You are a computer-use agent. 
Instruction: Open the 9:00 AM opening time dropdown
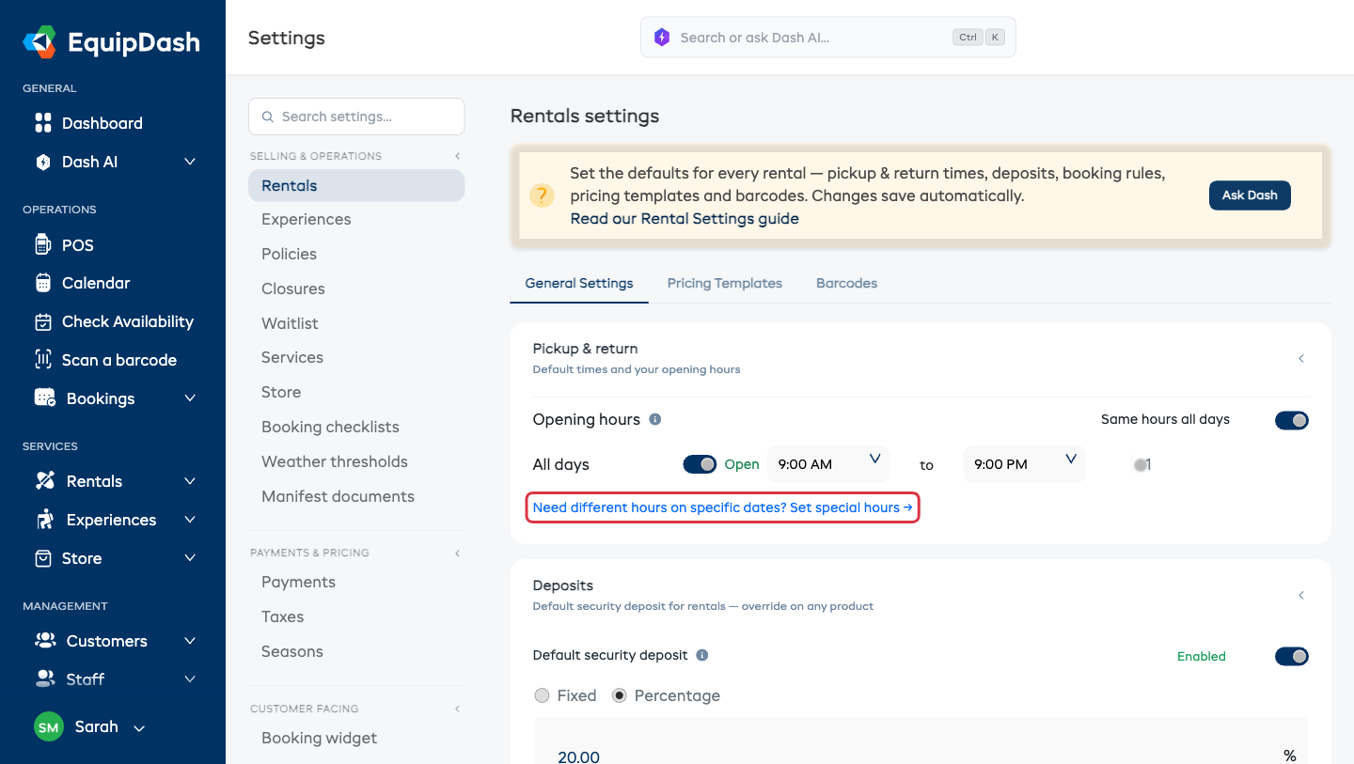(x=828, y=464)
